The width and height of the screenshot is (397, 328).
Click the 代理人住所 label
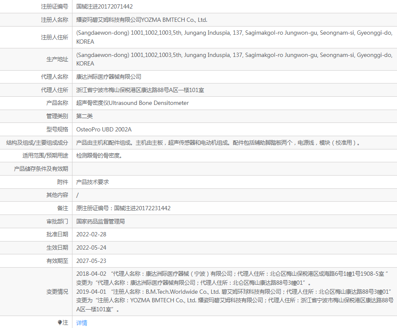click(x=55, y=90)
